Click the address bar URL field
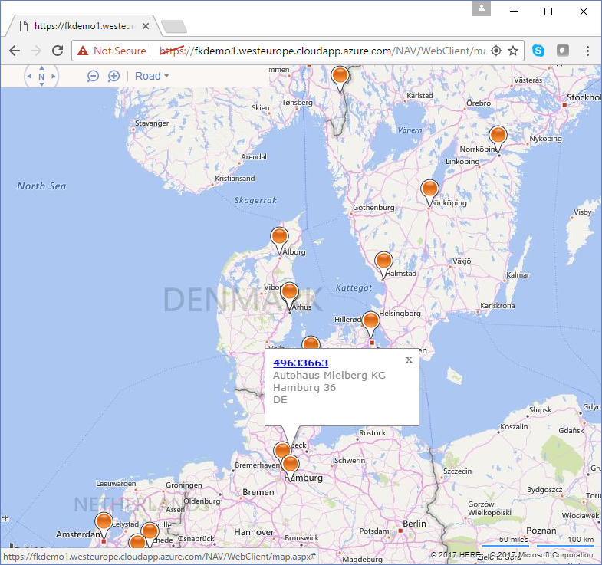Image resolution: width=602 pixels, height=565 pixels. point(322,51)
